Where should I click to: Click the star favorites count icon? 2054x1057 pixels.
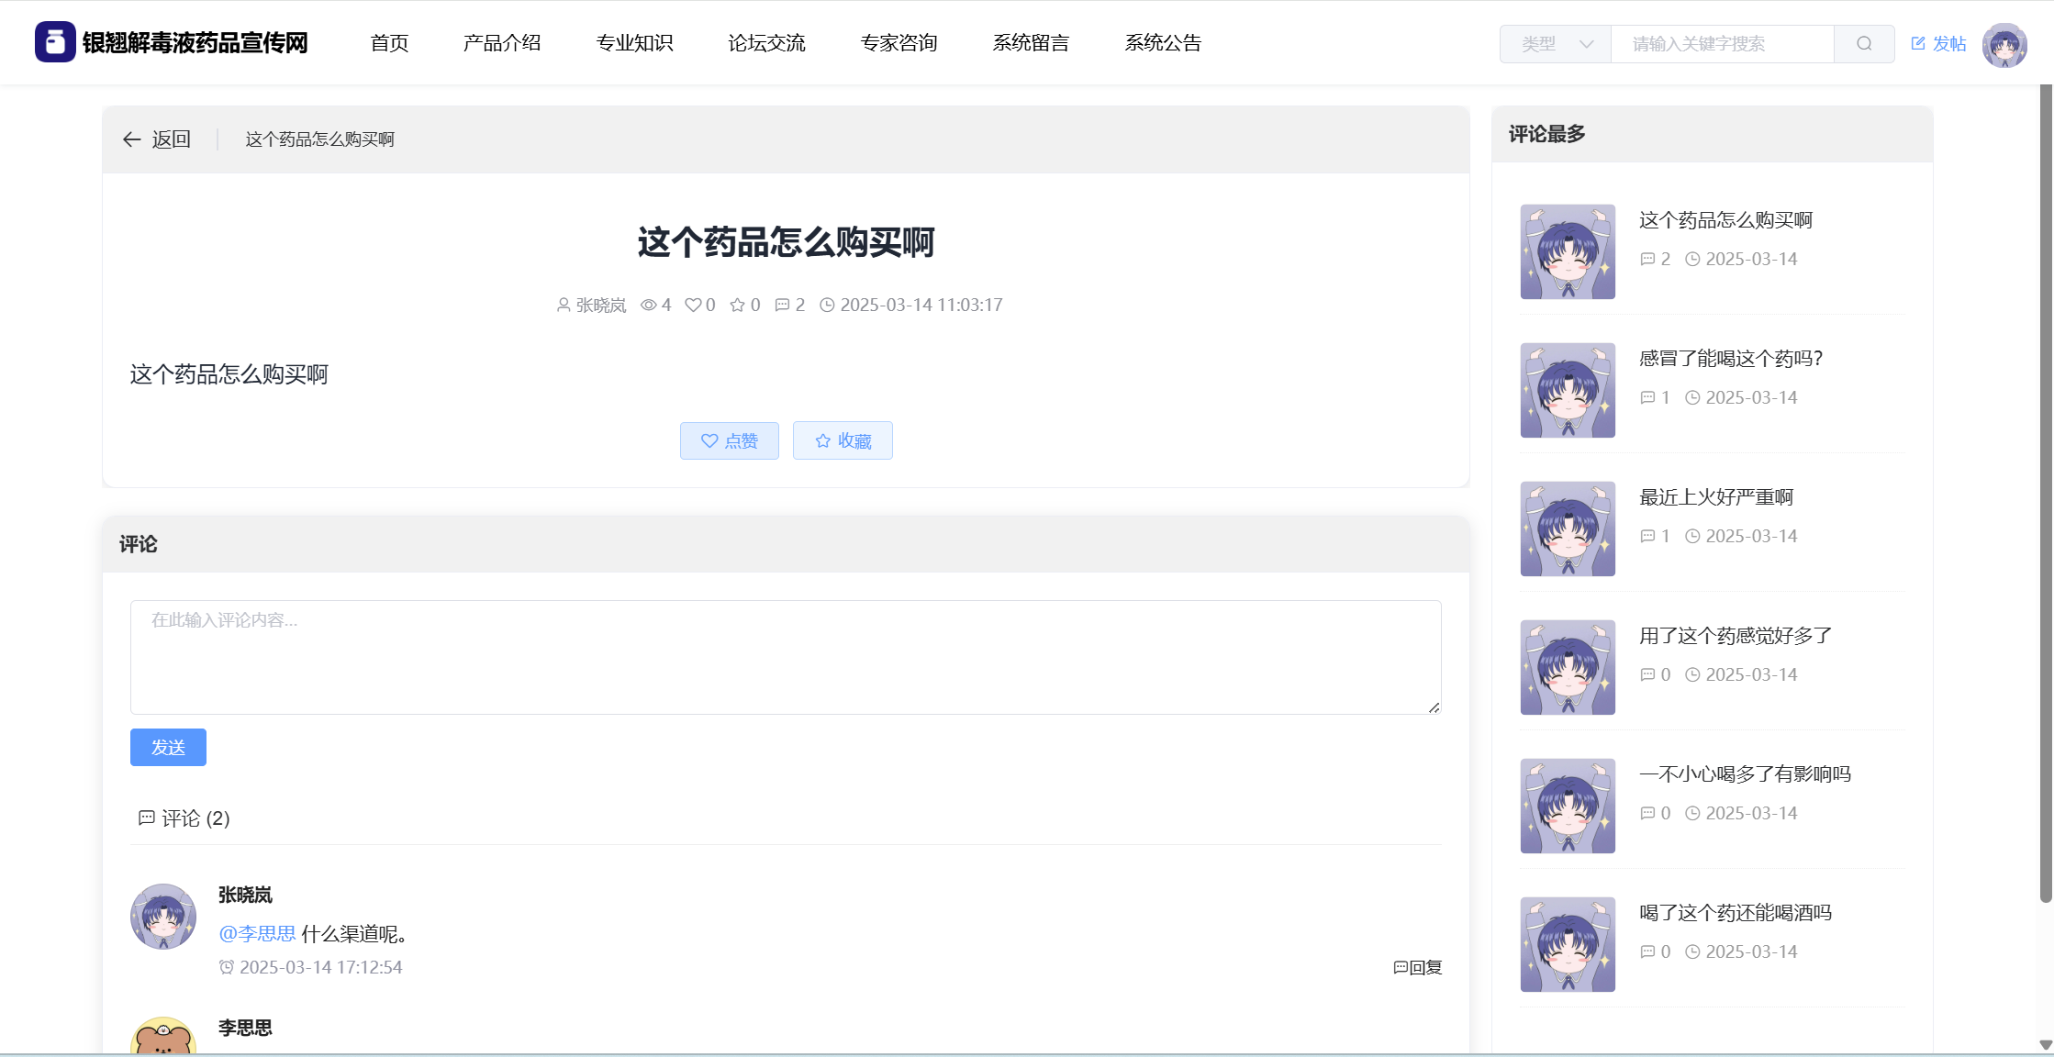737,305
